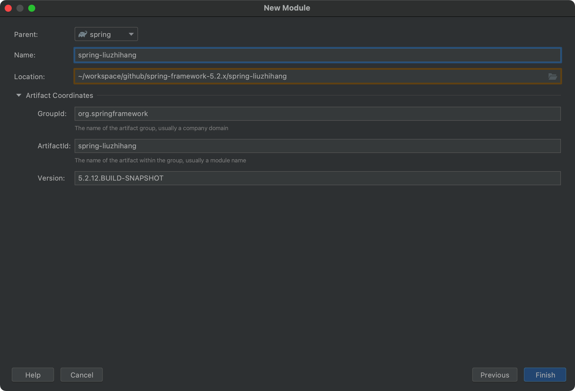Click Finish to create the module

(x=545, y=375)
